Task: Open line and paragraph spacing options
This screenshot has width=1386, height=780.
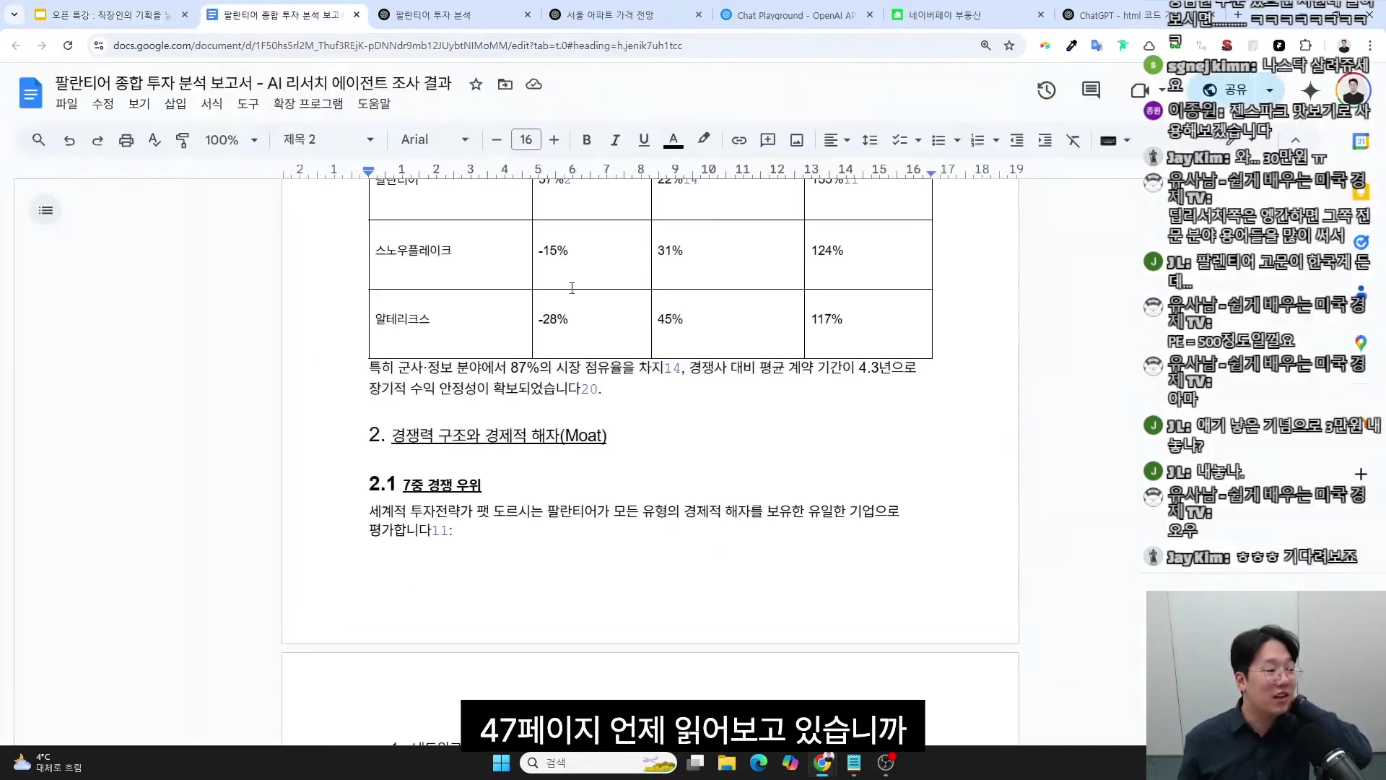Action: click(x=870, y=140)
